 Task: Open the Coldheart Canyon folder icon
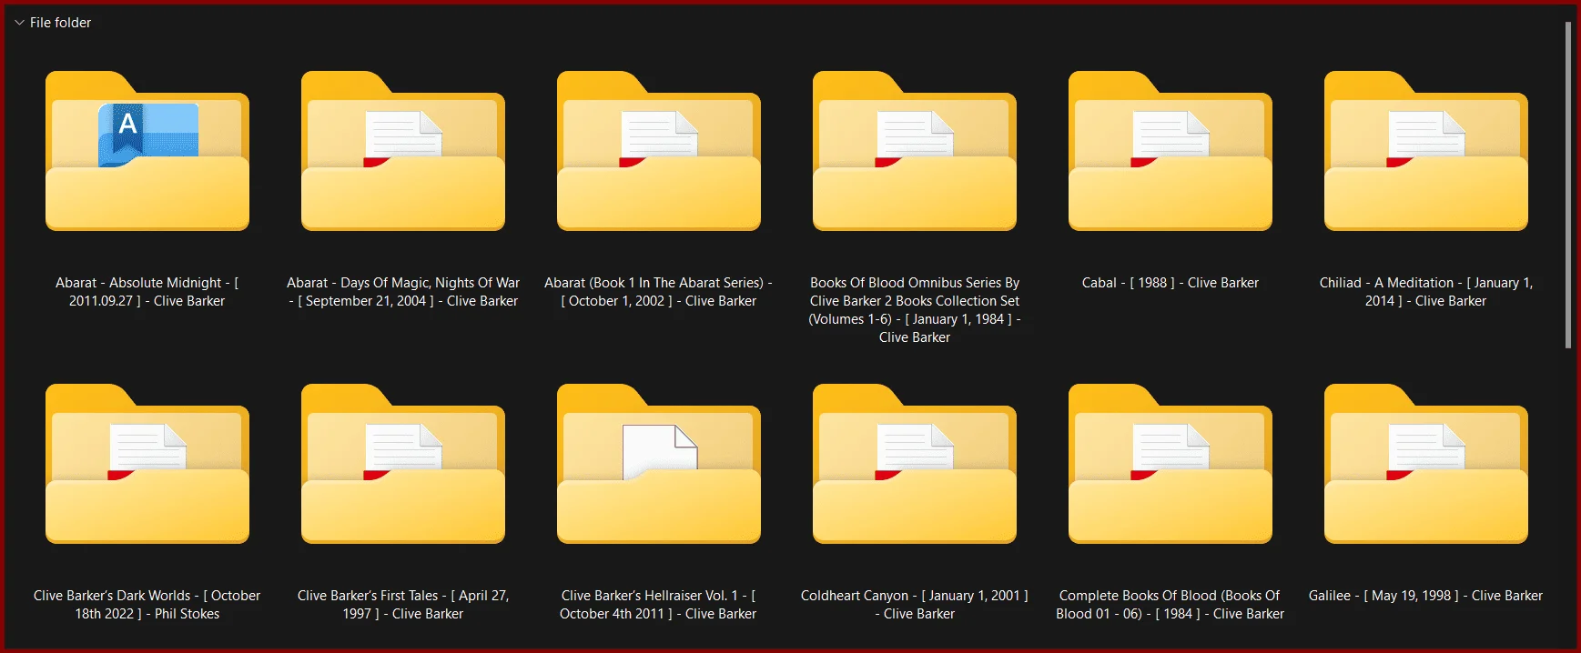[915, 464]
